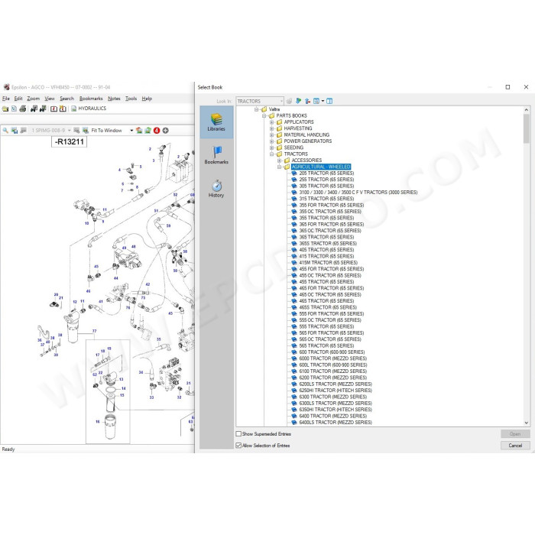535x535 pixels.
Task: Click the split pane layout icon
Action: (329, 101)
